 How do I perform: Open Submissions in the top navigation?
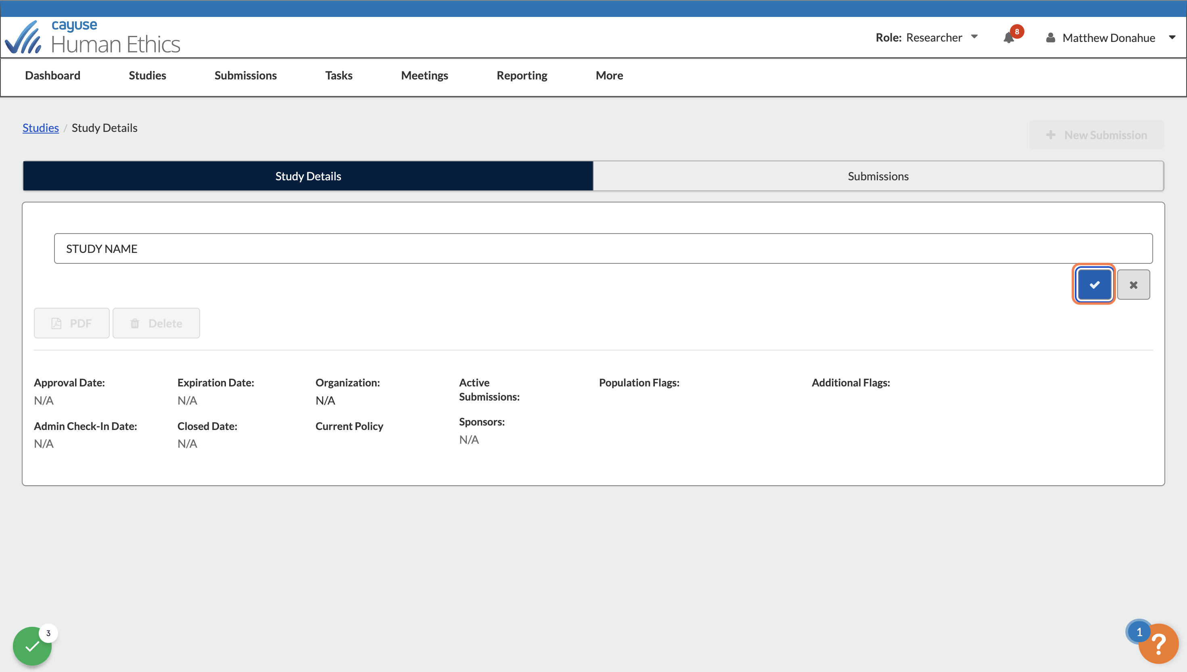246,75
